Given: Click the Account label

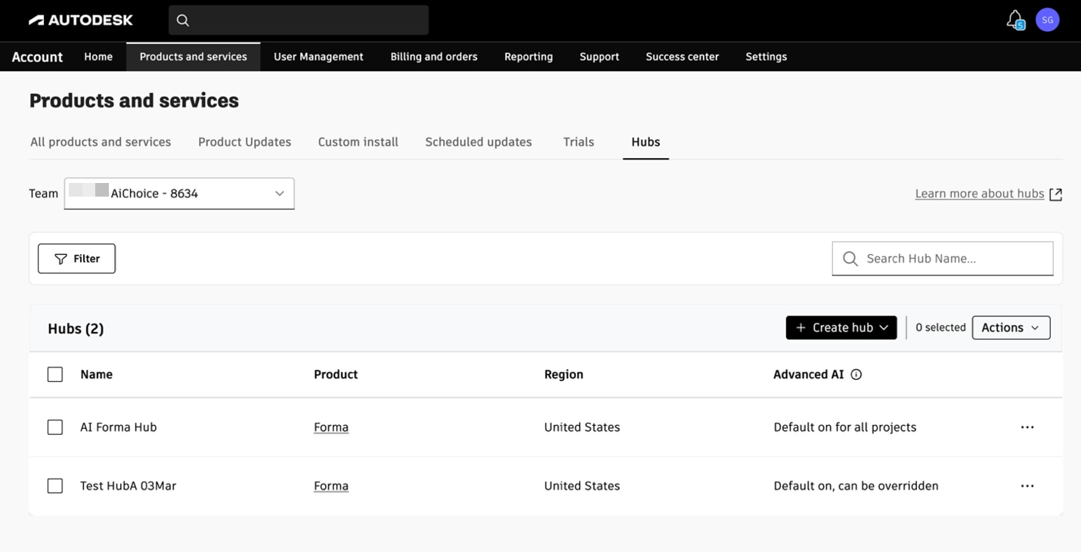Looking at the screenshot, I should click(37, 57).
